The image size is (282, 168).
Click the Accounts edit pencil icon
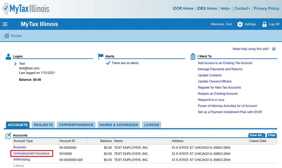click(x=8, y=136)
